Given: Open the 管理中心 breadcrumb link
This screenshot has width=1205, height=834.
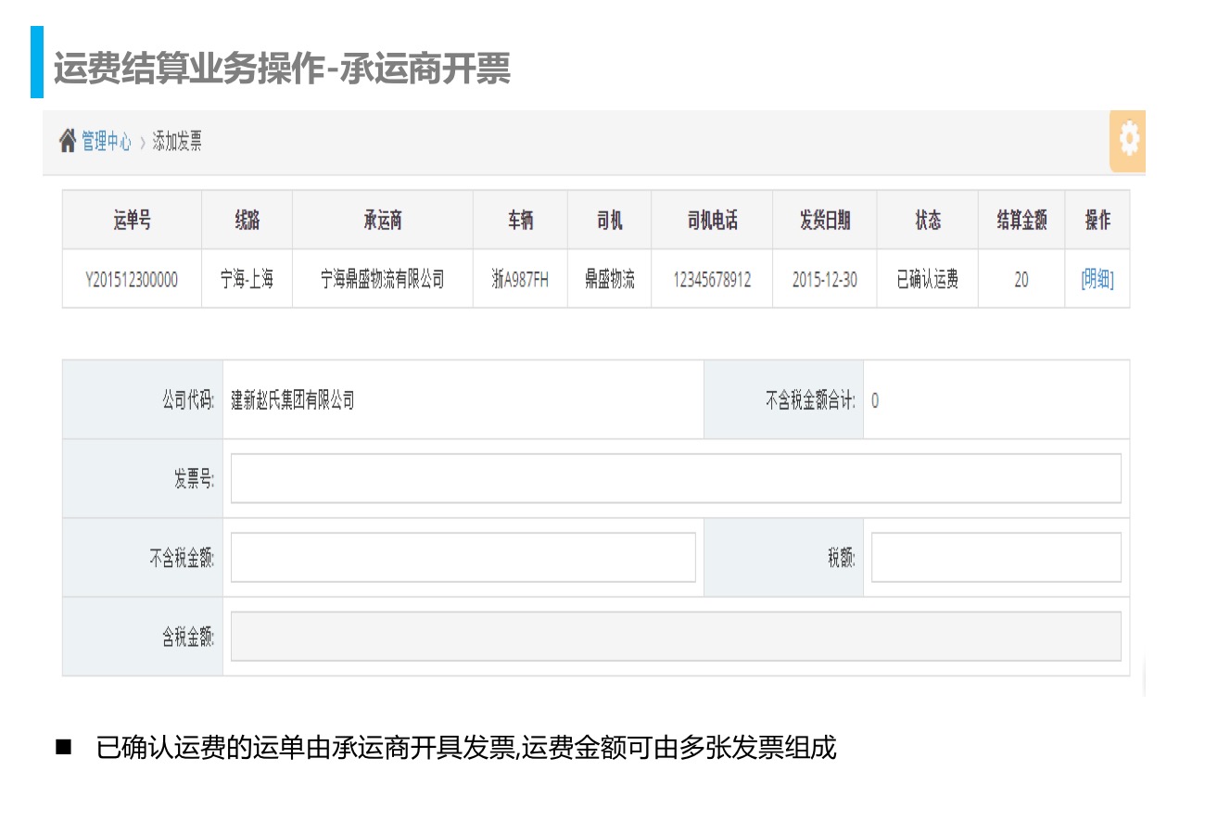Looking at the screenshot, I should tap(107, 142).
